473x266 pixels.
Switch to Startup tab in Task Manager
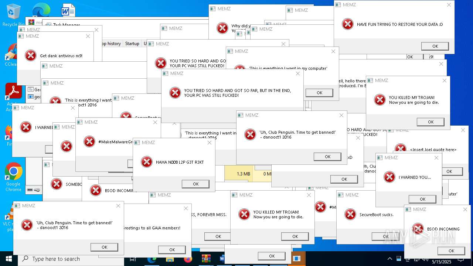point(132,44)
